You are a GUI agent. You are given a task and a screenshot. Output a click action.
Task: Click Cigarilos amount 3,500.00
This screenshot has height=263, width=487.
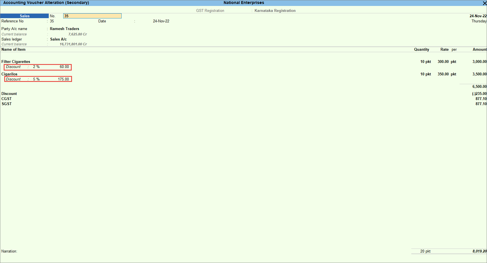[479, 74]
